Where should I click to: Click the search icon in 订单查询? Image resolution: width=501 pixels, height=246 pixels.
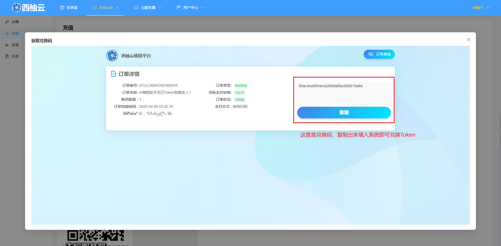point(371,54)
